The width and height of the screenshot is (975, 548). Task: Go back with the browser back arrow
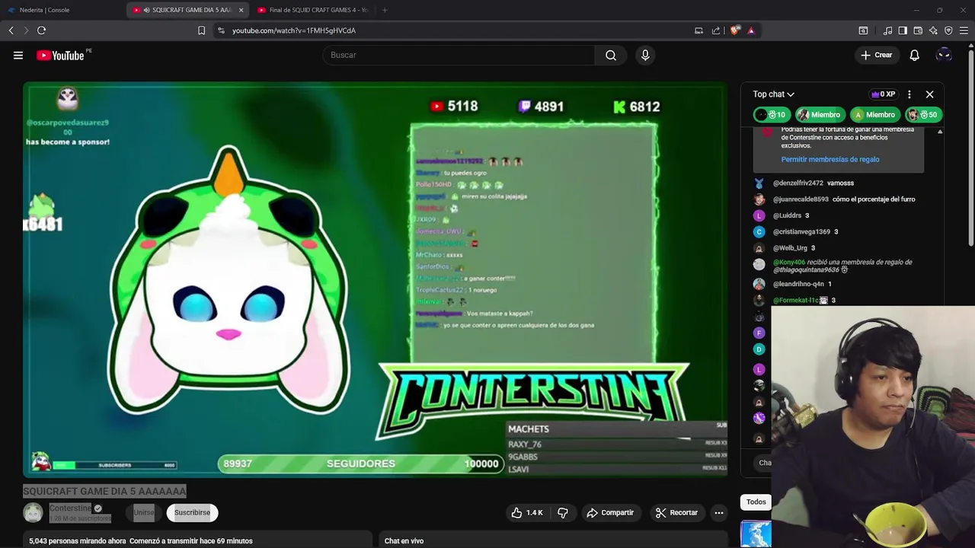11,30
